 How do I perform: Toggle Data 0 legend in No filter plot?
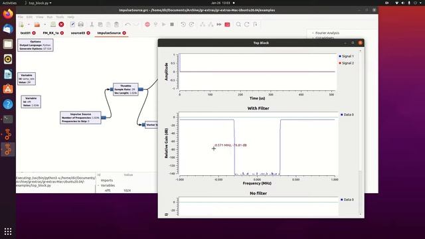[347, 199]
